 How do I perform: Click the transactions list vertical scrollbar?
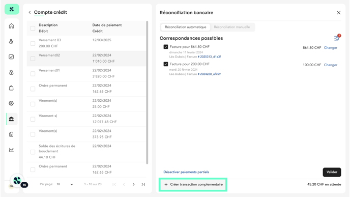coord(147,93)
